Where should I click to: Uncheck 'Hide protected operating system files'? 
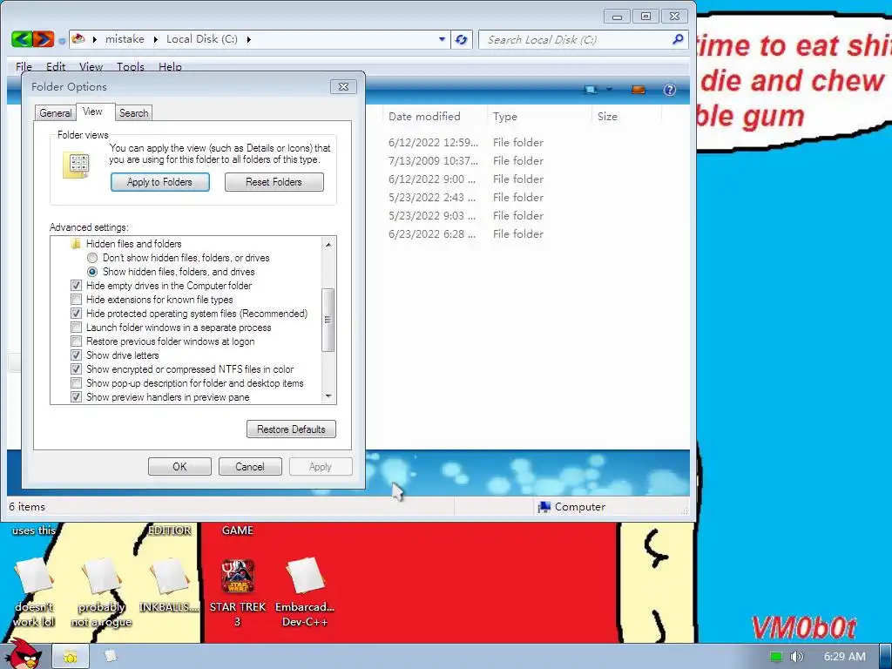pyautogui.click(x=77, y=314)
